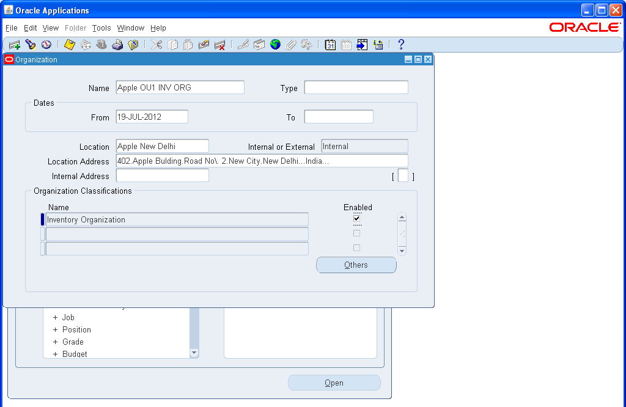
Task: Save with the yellow floppy disk icon
Action: [x=70, y=45]
